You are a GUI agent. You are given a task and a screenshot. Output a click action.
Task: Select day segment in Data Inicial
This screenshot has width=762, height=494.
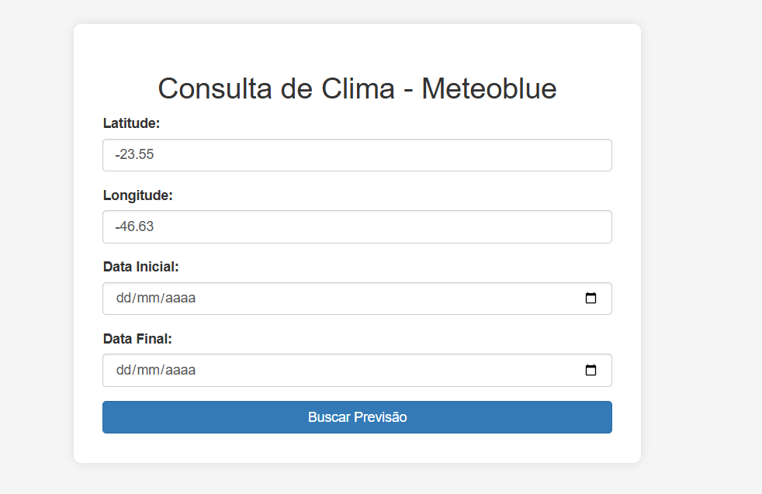123,298
